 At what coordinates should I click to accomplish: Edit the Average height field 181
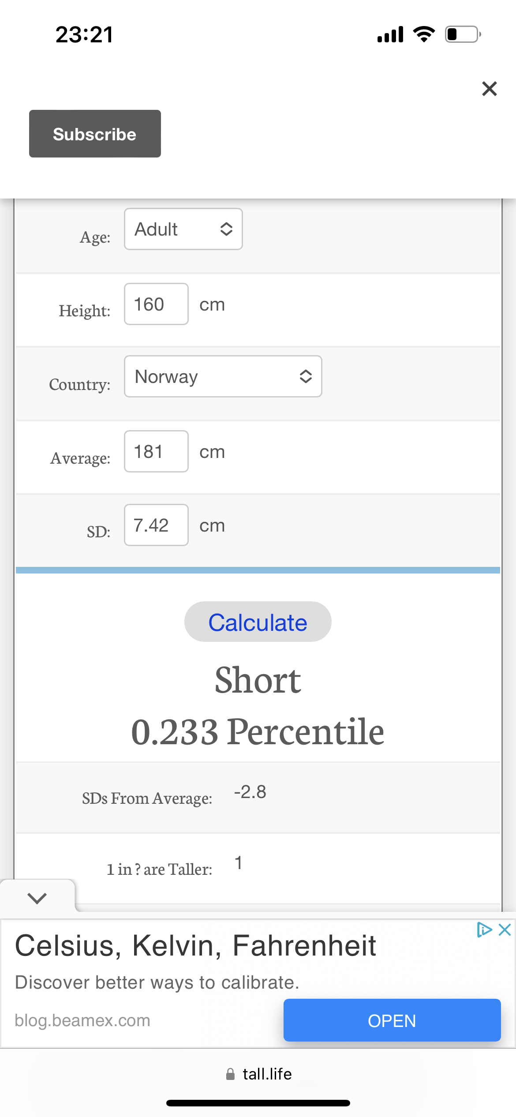click(156, 451)
